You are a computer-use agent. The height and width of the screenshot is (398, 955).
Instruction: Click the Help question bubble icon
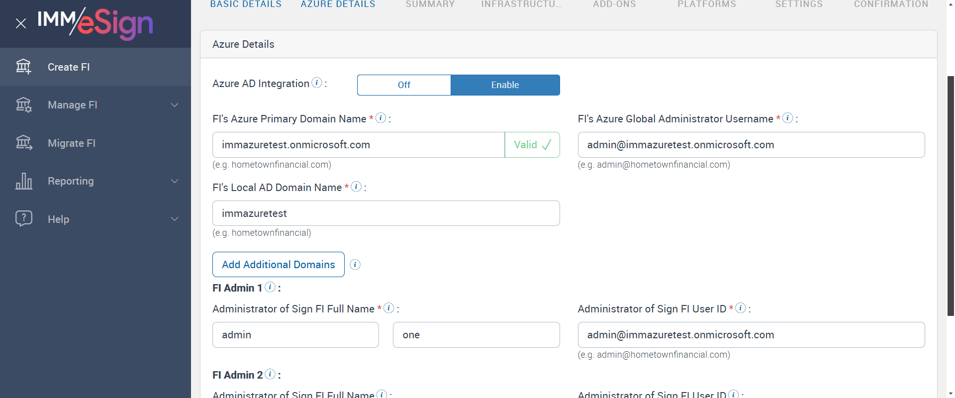[x=23, y=219]
